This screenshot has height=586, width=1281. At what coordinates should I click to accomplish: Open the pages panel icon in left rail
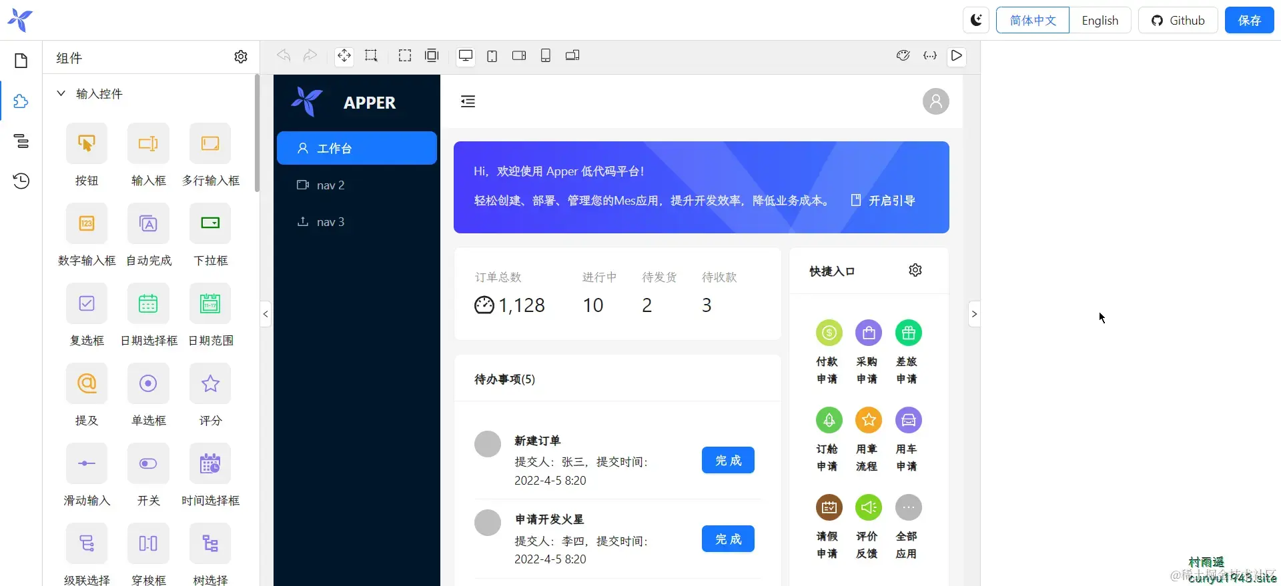21,61
